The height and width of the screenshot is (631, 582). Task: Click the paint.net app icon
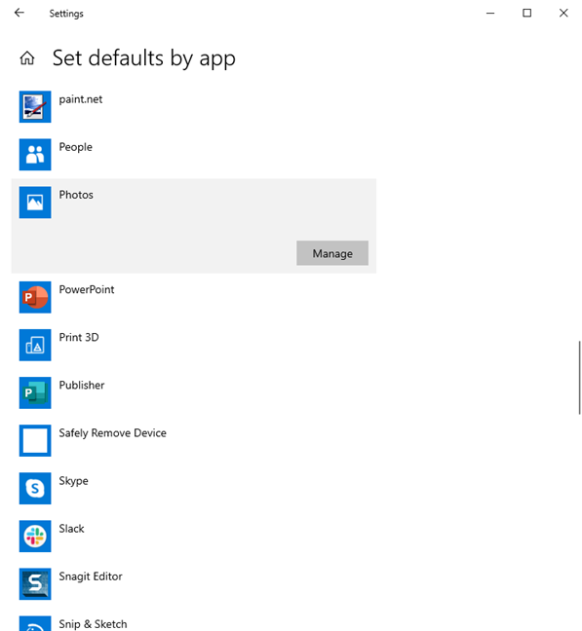click(35, 107)
